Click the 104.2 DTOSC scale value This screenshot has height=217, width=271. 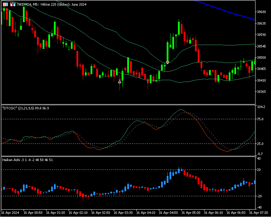[x=261, y=107]
